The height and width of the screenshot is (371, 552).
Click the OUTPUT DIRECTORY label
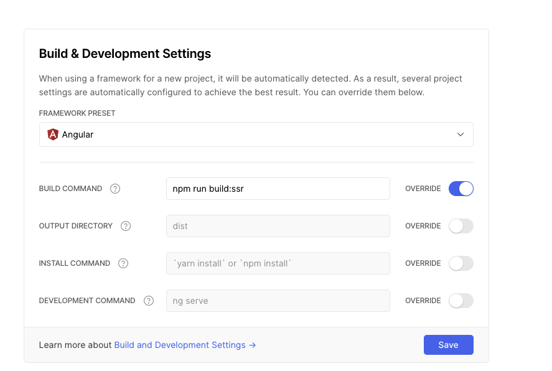pyautogui.click(x=76, y=226)
